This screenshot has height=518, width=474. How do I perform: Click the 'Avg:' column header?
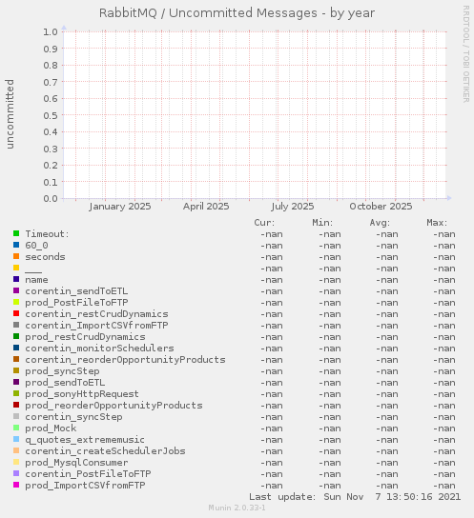click(x=380, y=223)
